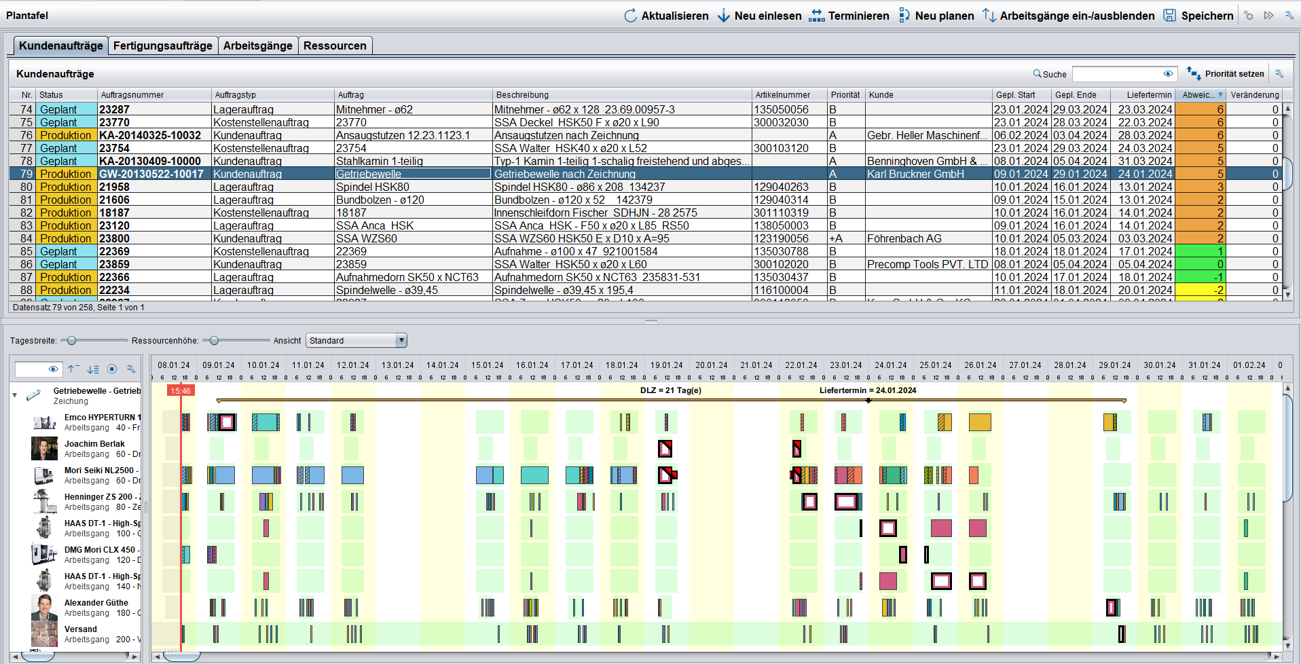
Task: Select the Henninger ZS 200 machine image
Action: click(x=45, y=502)
